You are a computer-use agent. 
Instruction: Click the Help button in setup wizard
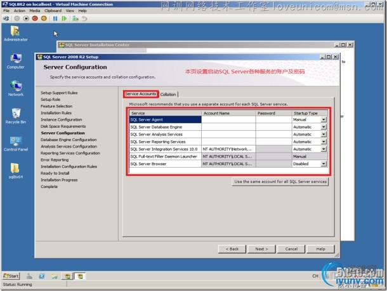coord(320,249)
